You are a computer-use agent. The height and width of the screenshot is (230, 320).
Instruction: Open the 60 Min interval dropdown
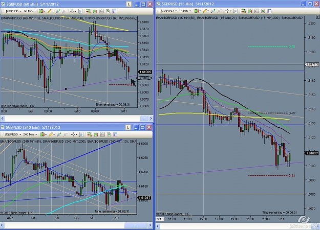click(29, 11)
